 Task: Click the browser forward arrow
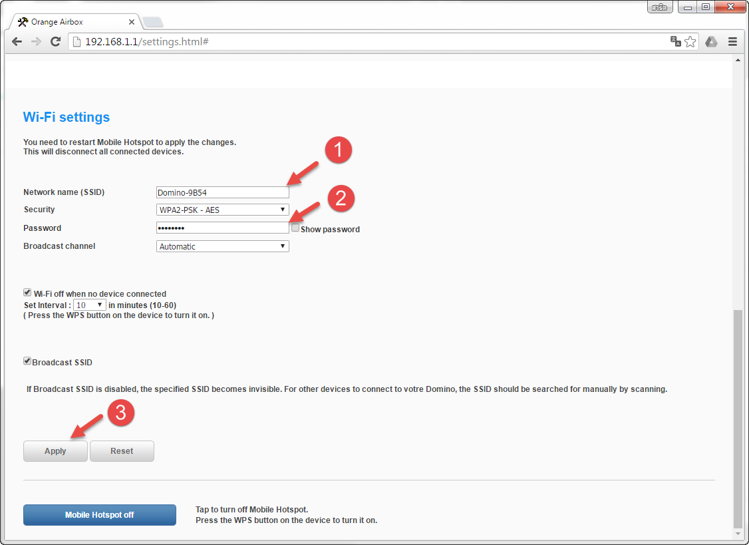(x=37, y=42)
